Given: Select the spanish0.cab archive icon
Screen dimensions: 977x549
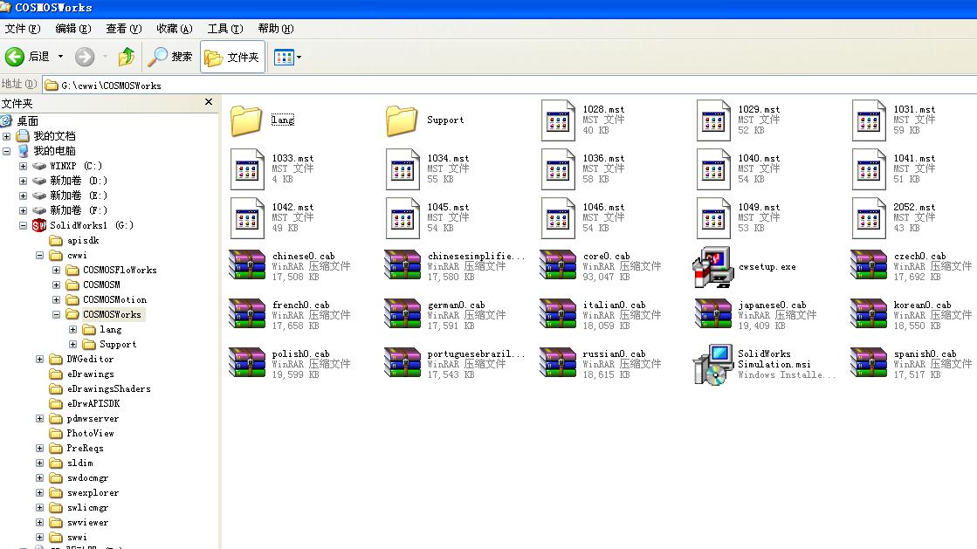Looking at the screenshot, I should tap(869, 362).
